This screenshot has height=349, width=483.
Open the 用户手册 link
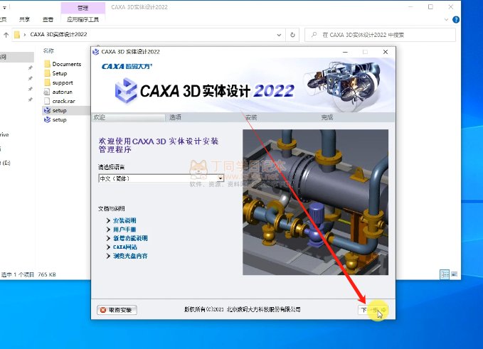(124, 230)
